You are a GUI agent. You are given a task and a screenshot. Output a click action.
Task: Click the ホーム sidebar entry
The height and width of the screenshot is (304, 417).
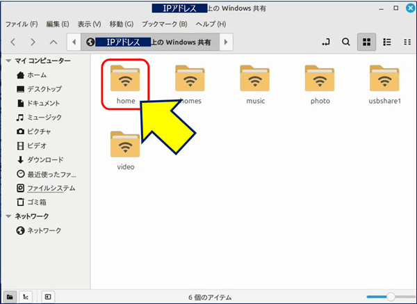[x=31, y=75]
